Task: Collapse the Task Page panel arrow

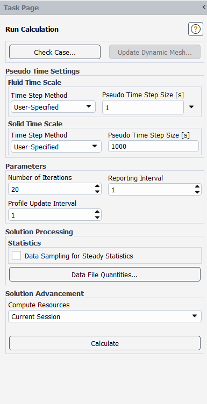Action: tap(204, 8)
